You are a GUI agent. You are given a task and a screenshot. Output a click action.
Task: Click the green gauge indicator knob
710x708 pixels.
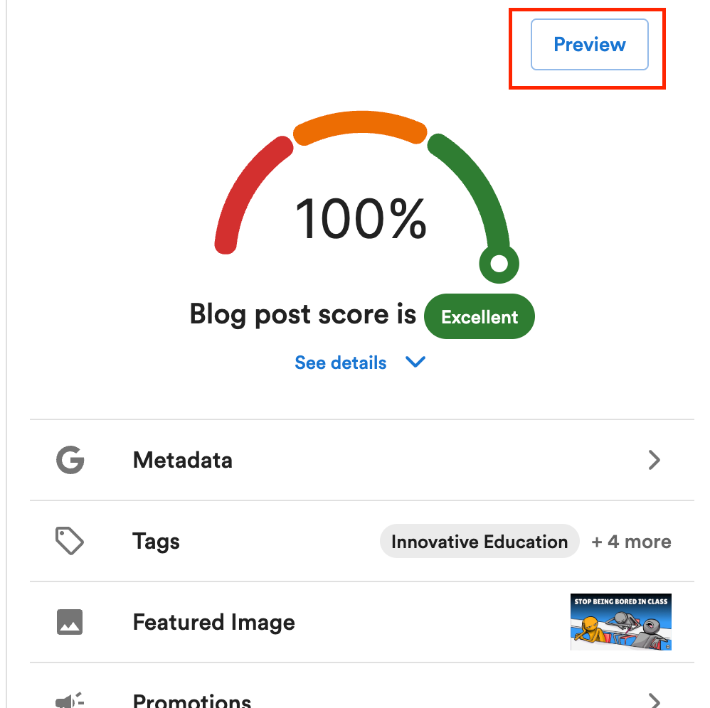click(x=499, y=263)
